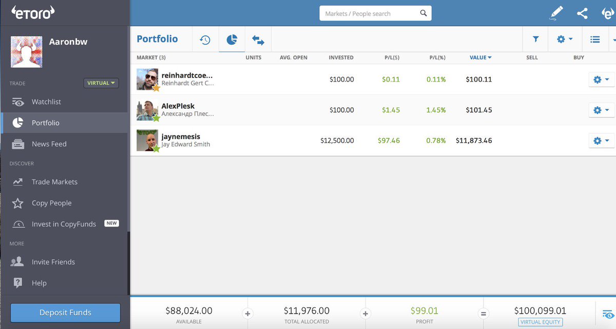This screenshot has height=329, width=616.
Task: Click the Trade Markets chart icon
Action: click(18, 182)
